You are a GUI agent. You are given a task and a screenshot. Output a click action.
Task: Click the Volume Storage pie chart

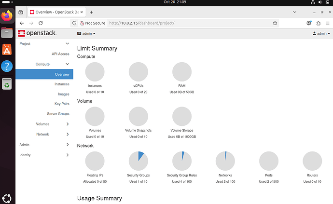tap(182, 116)
